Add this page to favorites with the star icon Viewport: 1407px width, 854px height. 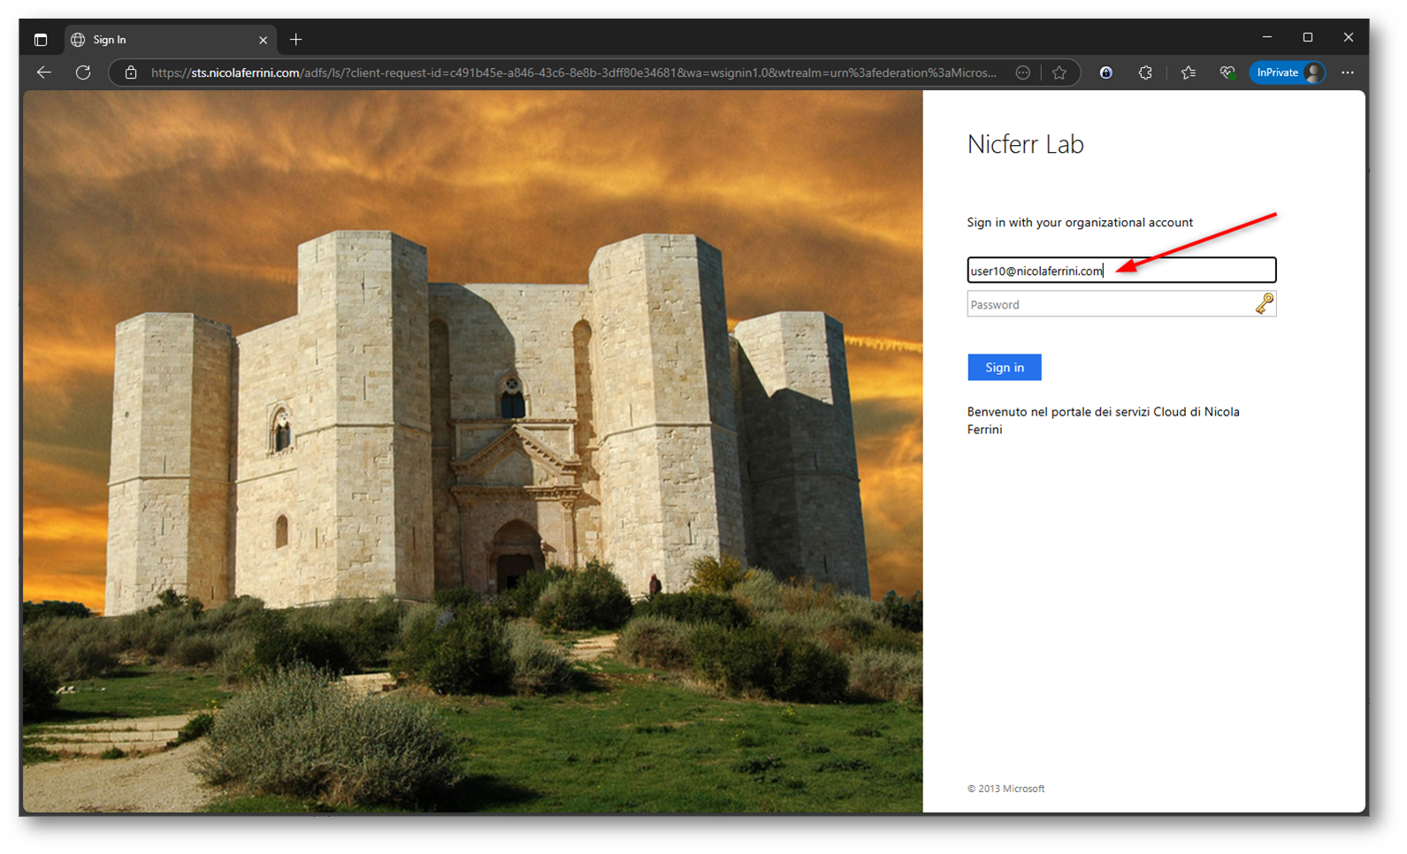point(1059,72)
